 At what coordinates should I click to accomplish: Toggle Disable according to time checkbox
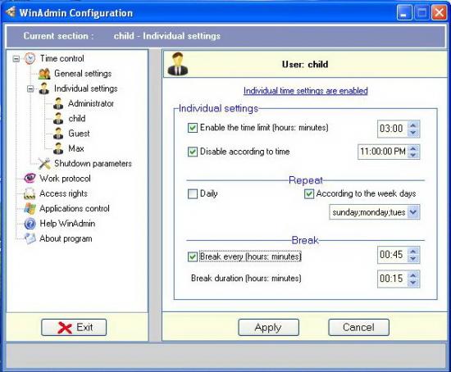(x=193, y=152)
